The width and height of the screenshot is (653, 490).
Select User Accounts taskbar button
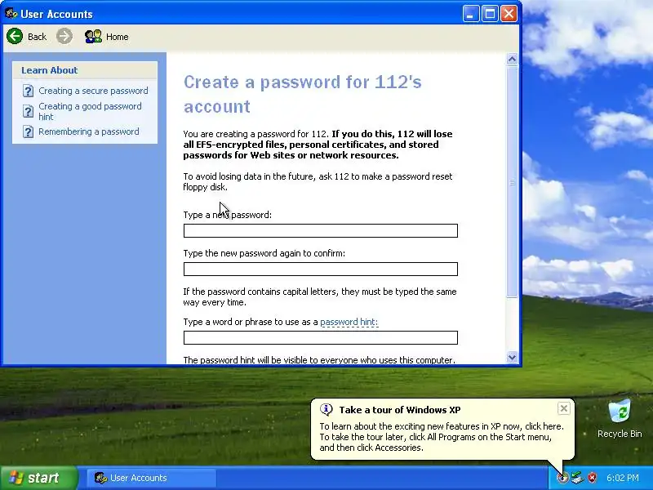point(152,478)
